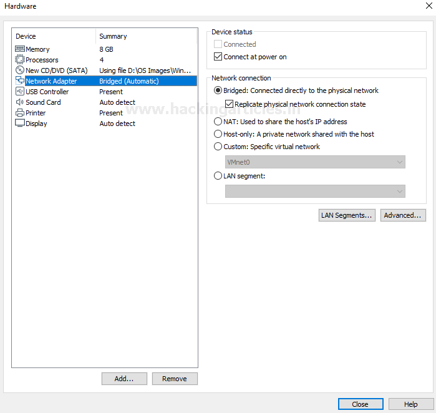436x413 pixels.
Task: Select the Sound Card entry
Action: [x=105, y=102]
